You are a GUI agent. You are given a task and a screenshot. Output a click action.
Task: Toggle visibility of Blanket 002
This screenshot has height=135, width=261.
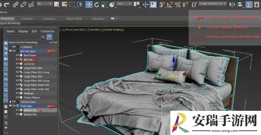(x=17, y=114)
